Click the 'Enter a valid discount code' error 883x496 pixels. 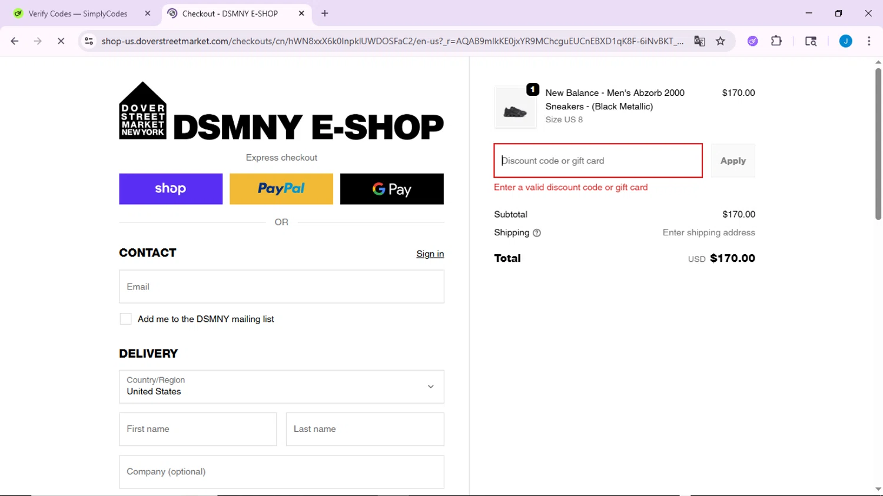click(571, 187)
